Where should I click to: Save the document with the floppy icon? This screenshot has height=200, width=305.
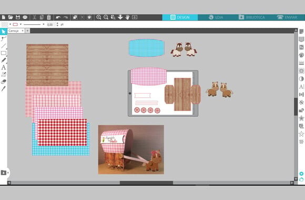[x=18, y=17]
